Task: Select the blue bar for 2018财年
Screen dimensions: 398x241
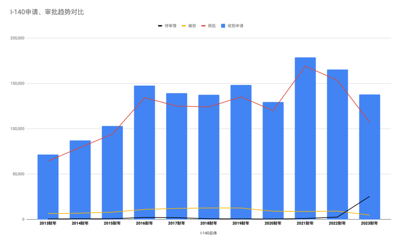Action: click(209, 157)
